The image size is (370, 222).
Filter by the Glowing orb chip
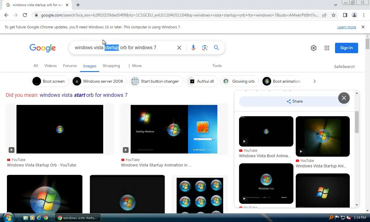(239, 81)
